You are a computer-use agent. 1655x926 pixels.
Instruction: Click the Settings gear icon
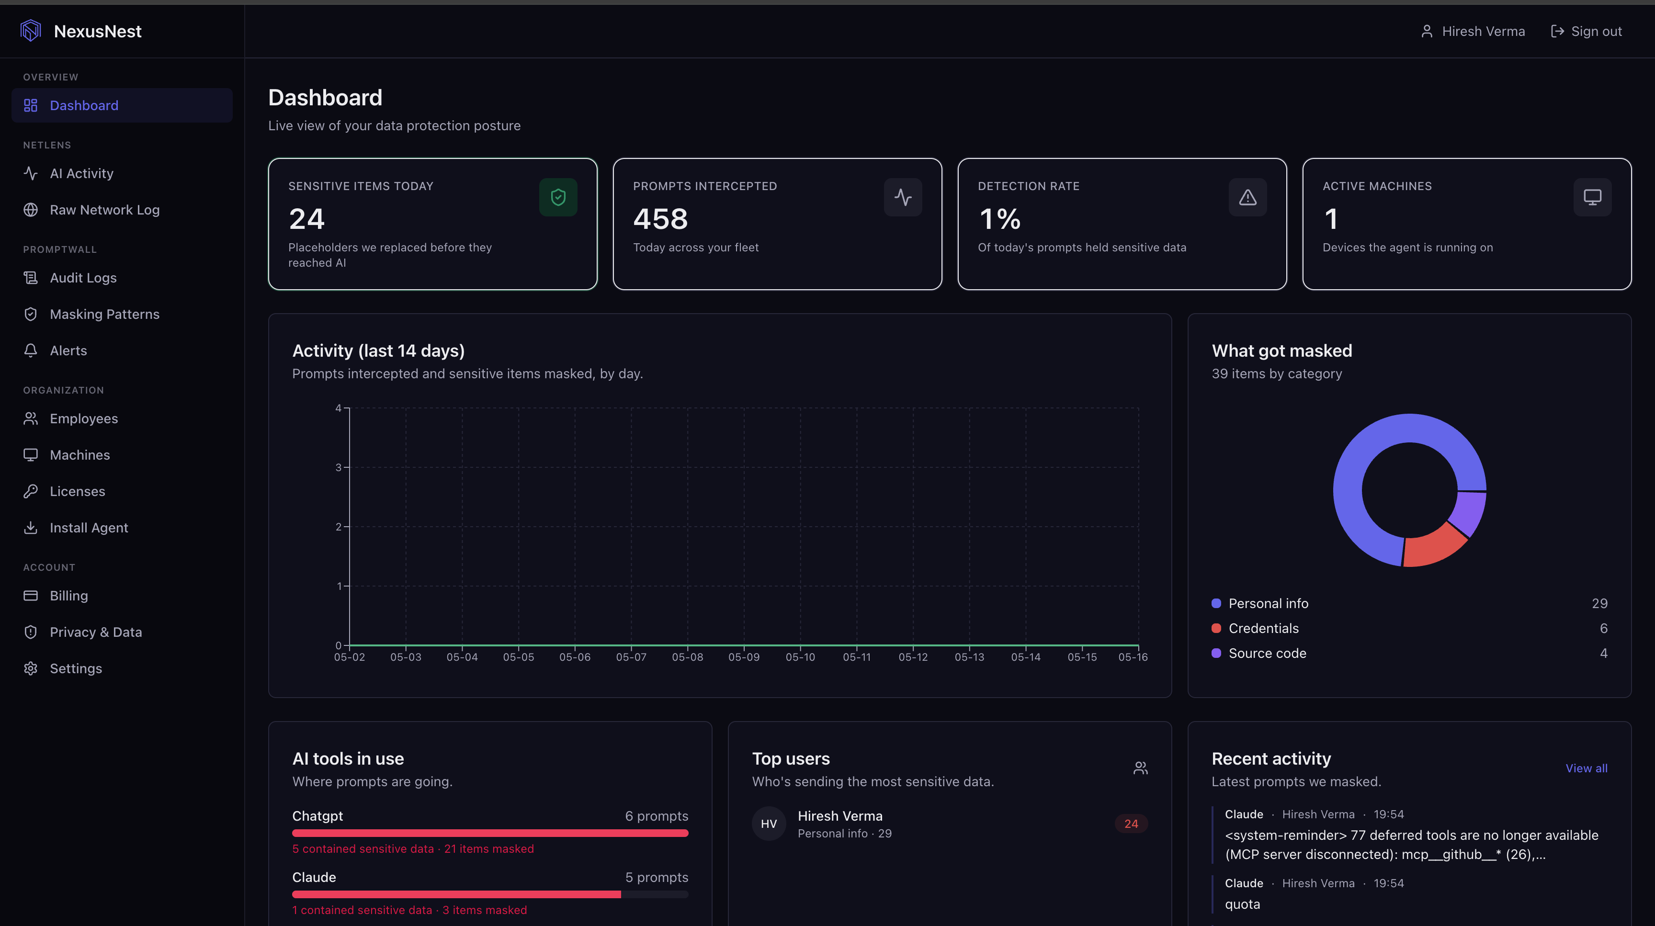[x=31, y=668]
